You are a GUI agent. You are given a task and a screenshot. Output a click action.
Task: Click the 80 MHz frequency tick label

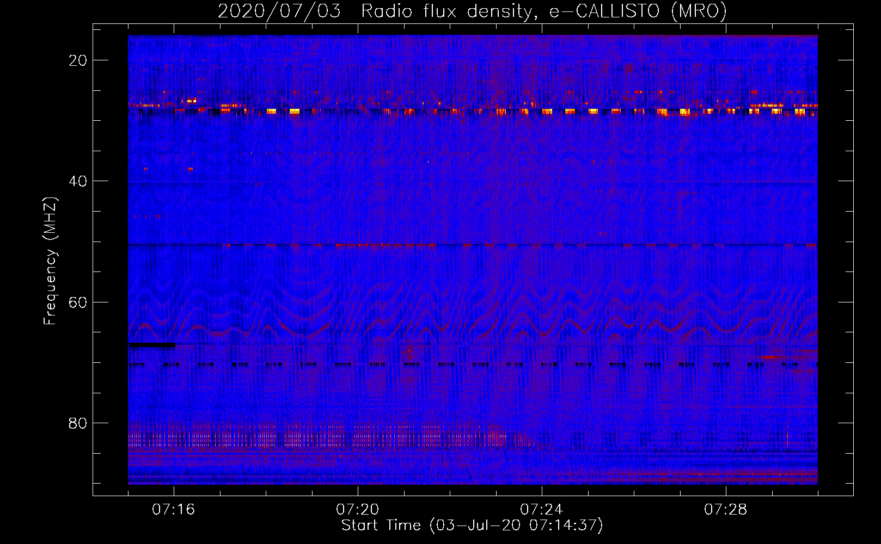pyautogui.click(x=78, y=423)
